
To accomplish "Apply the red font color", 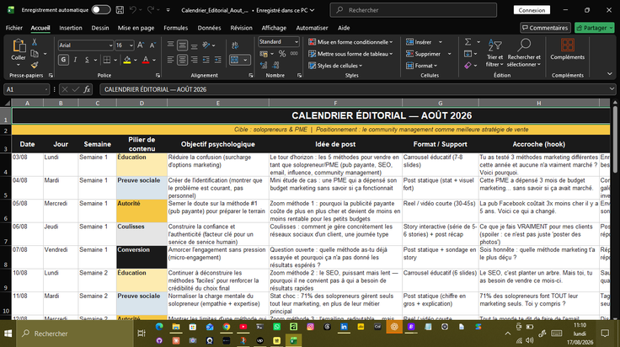I will [x=146, y=60].
